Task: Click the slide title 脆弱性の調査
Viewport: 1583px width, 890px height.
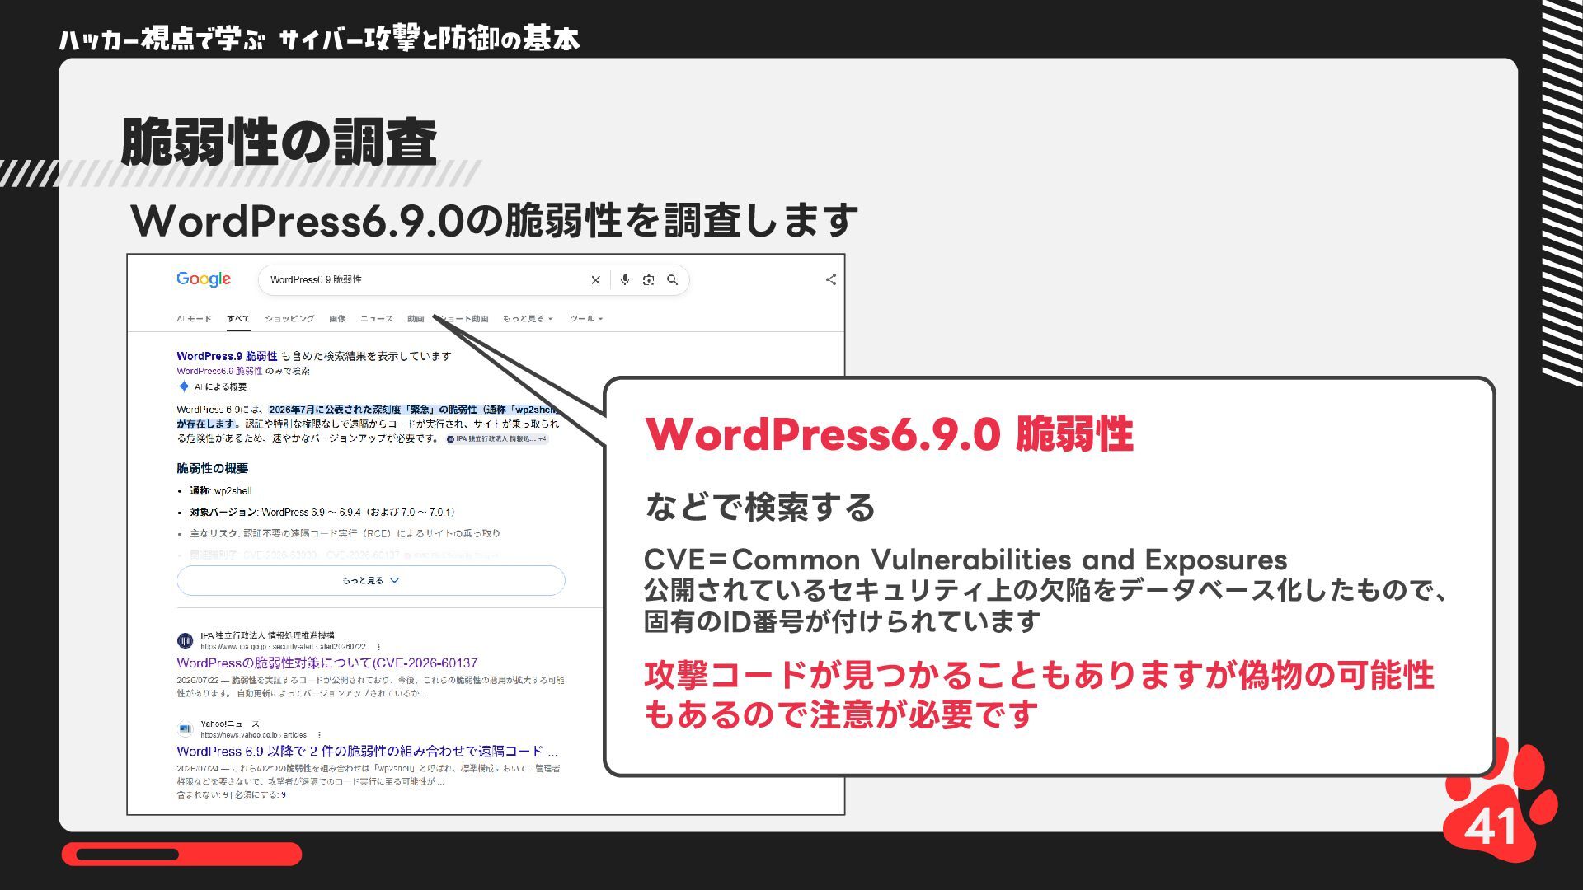Action: [279, 143]
